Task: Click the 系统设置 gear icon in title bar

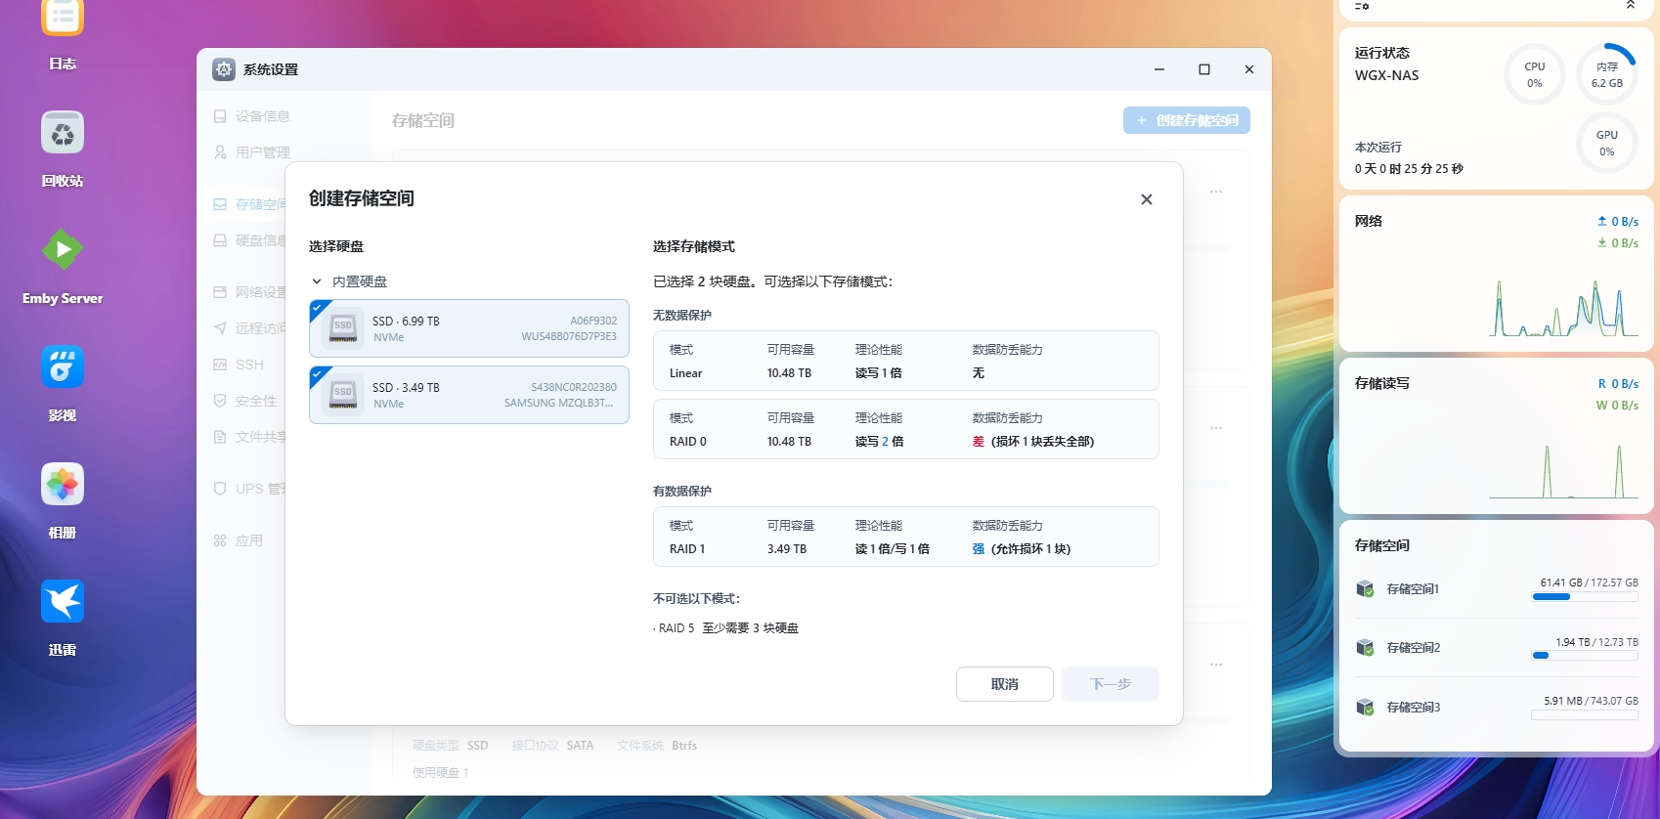Action: click(x=224, y=69)
